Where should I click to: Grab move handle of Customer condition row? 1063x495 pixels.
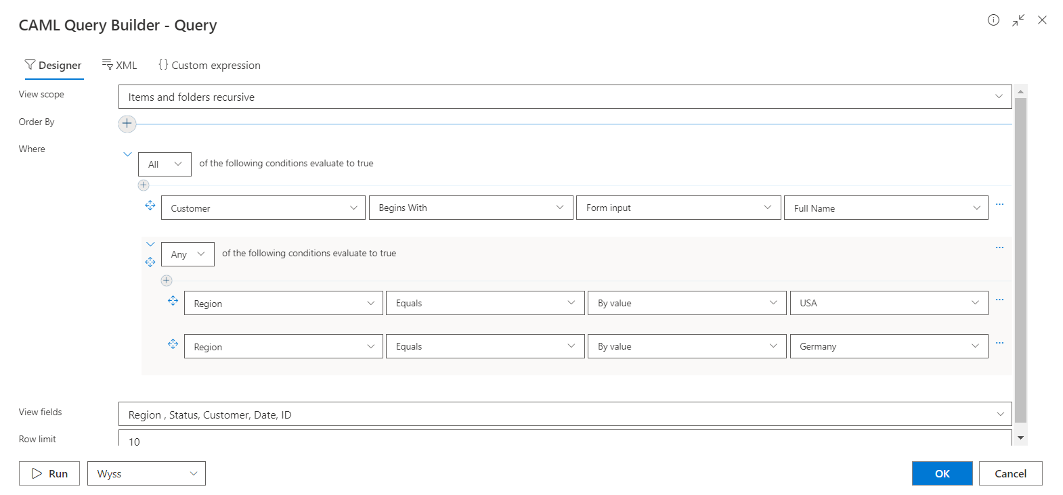150,206
